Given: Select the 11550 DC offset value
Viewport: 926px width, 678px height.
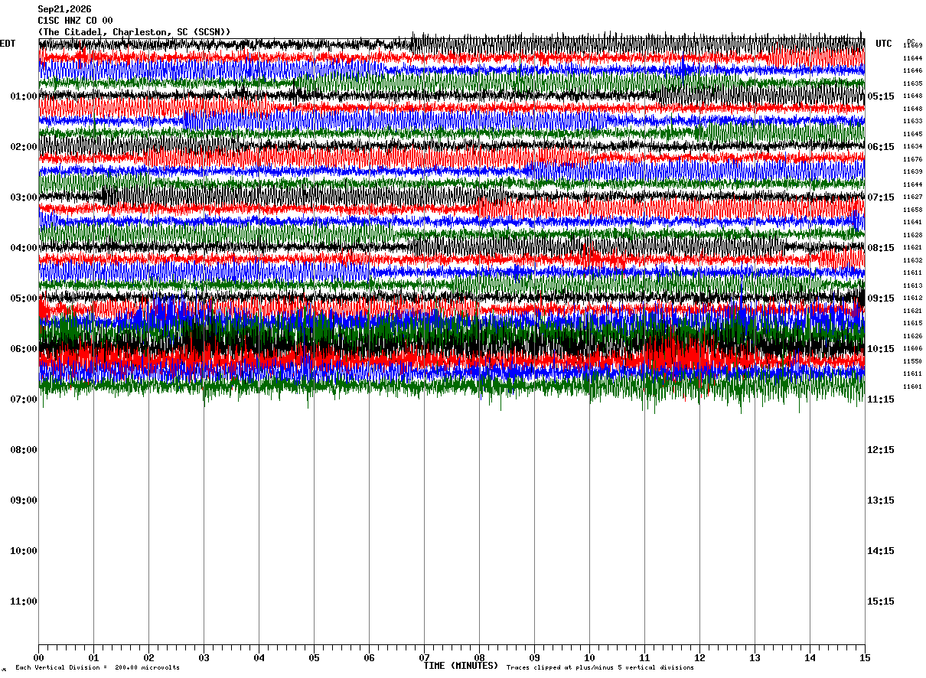Looking at the screenshot, I should tap(912, 361).
